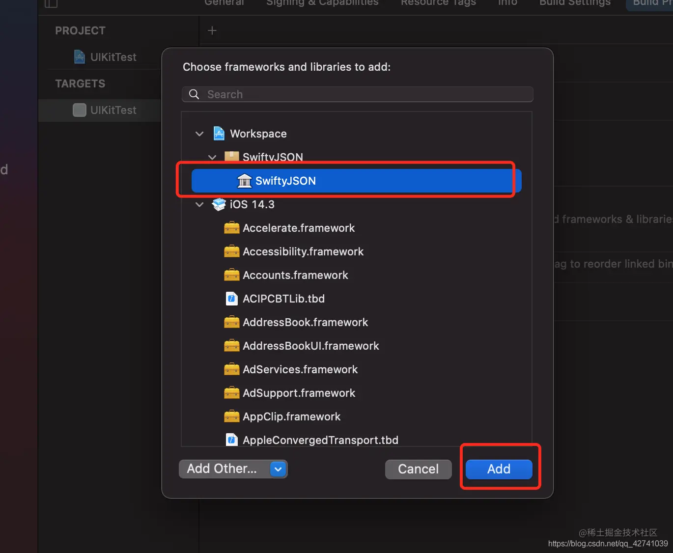Screen dimensions: 673x553
Task: Click the Accessibility.framework toolbox icon
Action: point(231,251)
